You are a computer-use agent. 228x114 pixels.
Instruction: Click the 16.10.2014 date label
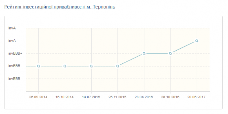point(65,97)
